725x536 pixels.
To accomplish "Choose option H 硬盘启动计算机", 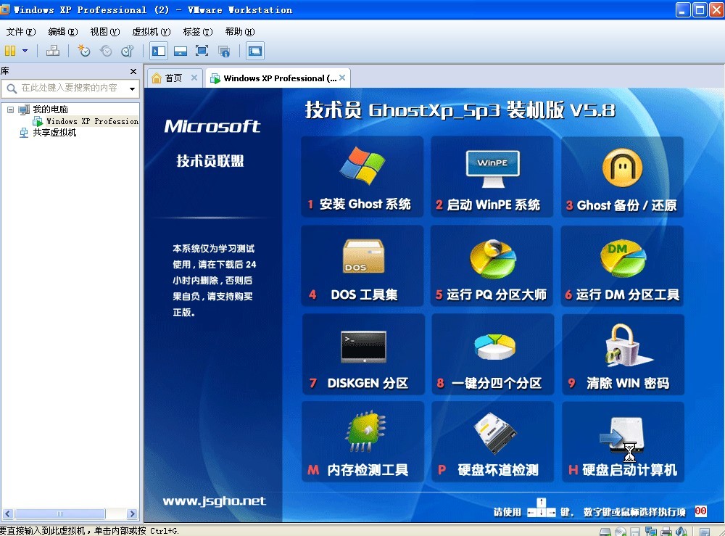I will tap(623, 442).
